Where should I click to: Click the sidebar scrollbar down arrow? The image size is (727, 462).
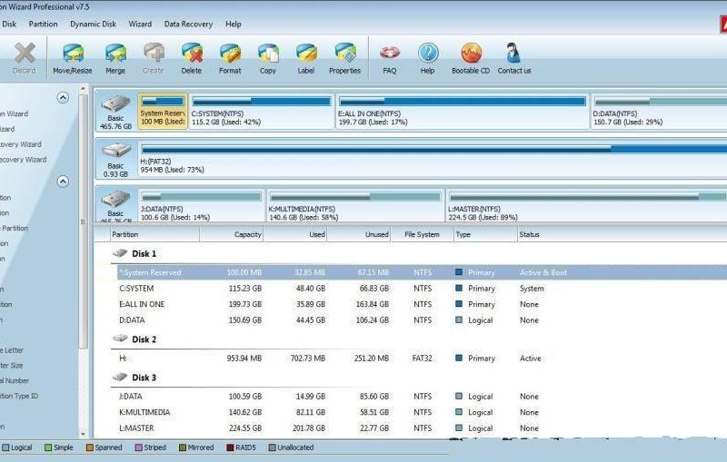coord(84,434)
